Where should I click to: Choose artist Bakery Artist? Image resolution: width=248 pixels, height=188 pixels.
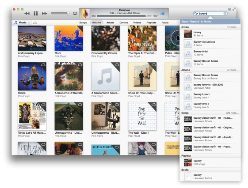210,53
